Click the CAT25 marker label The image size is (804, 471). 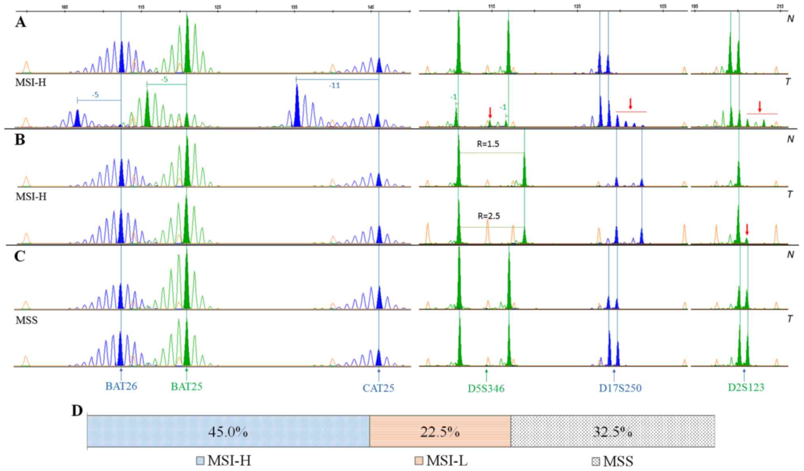378,388
